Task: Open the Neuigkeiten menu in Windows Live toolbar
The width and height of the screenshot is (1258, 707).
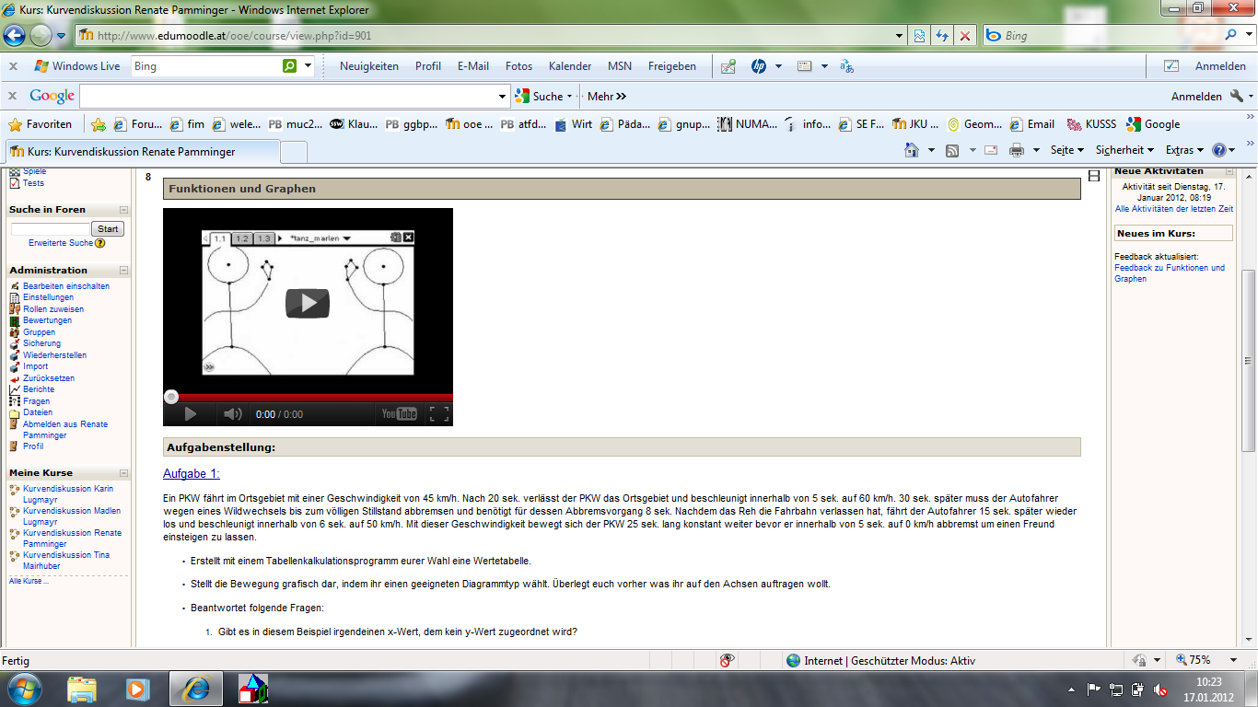Action: 368,66
